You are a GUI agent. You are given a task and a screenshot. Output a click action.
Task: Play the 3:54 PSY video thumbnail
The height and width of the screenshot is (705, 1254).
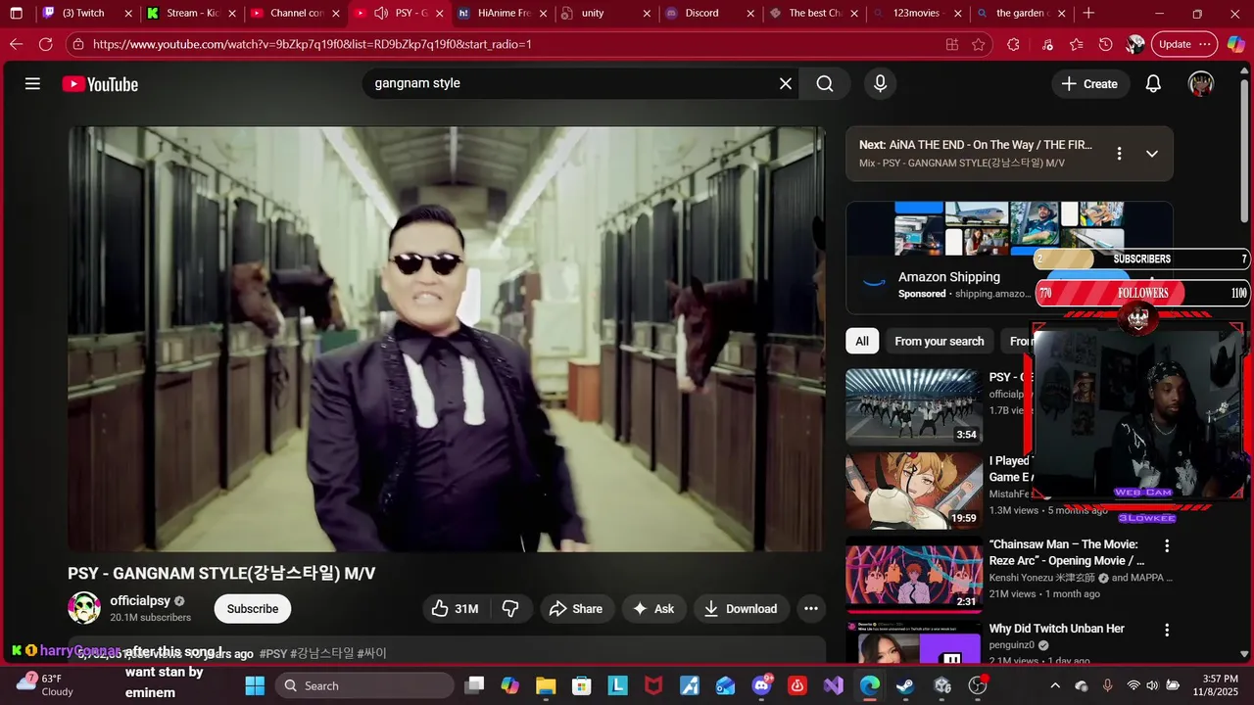coord(914,406)
